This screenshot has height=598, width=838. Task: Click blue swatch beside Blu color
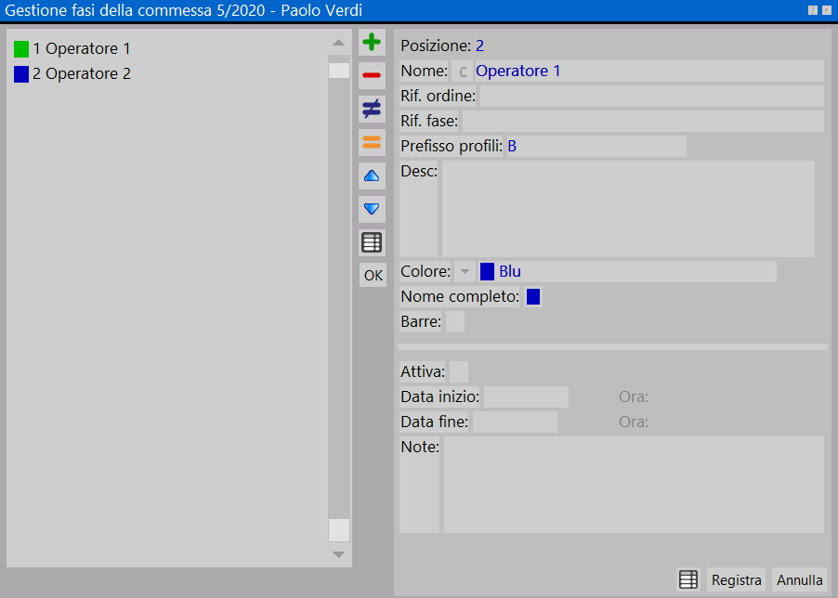tap(487, 272)
